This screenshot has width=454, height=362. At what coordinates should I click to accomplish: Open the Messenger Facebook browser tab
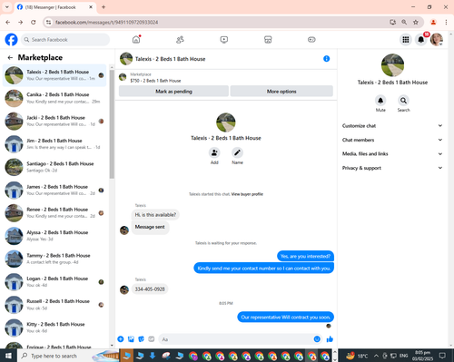[54, 7]
